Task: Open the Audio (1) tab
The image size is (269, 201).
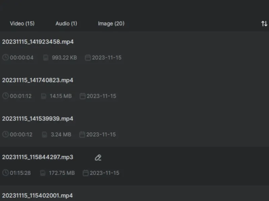Action: [66, 23]
